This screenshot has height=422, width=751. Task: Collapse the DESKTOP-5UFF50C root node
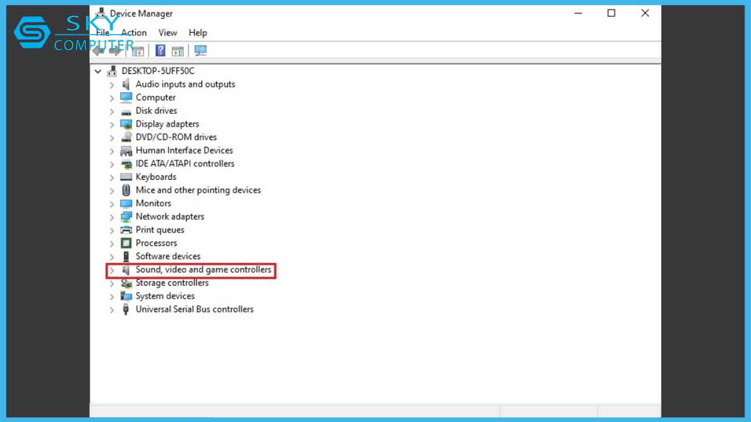98,71
